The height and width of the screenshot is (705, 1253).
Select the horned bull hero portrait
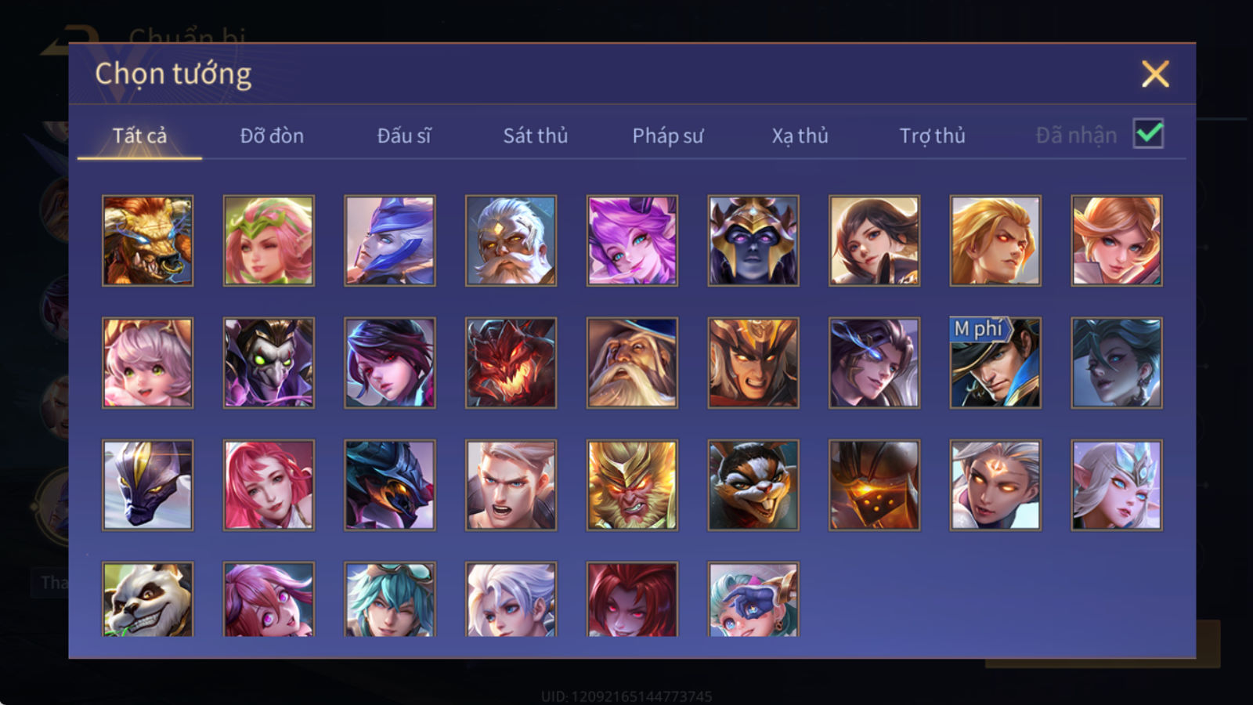pyautogui.click(x=147, y=240)
